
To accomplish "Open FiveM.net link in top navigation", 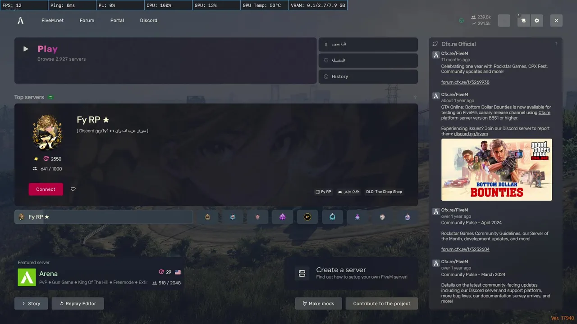I will click(x=52, y=20).
